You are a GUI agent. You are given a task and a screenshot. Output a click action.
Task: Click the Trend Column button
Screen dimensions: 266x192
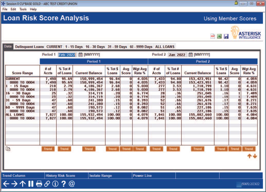(23, 176)
